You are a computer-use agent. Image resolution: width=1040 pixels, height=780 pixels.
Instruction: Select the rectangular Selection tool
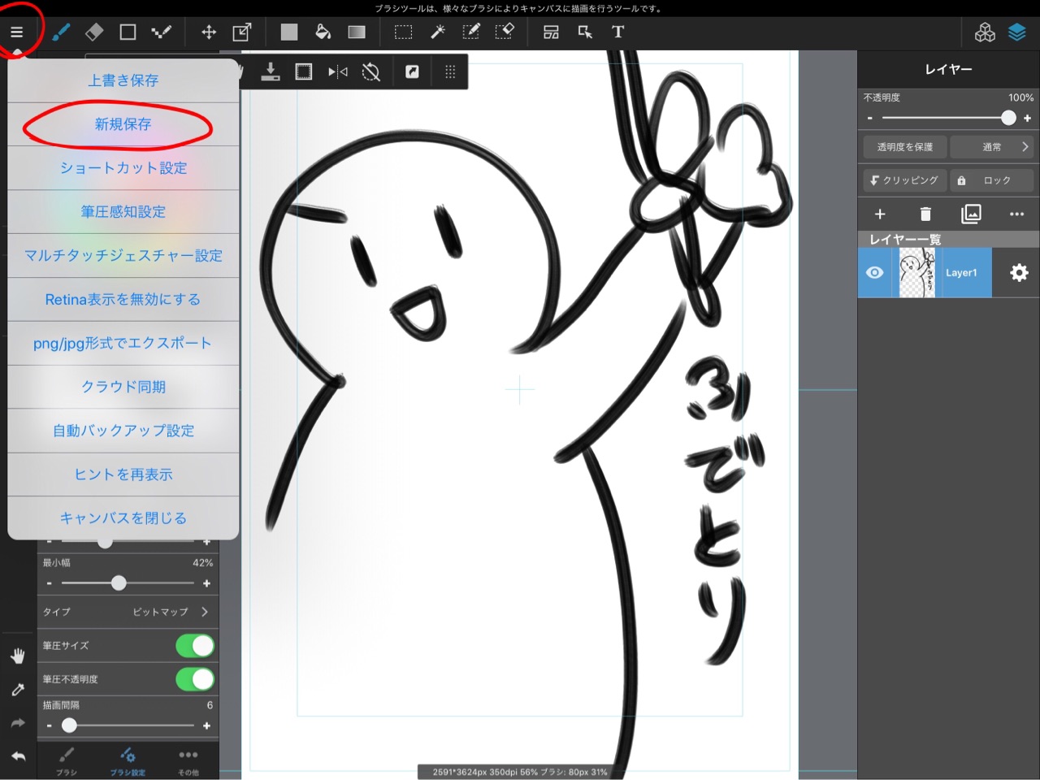404,32
